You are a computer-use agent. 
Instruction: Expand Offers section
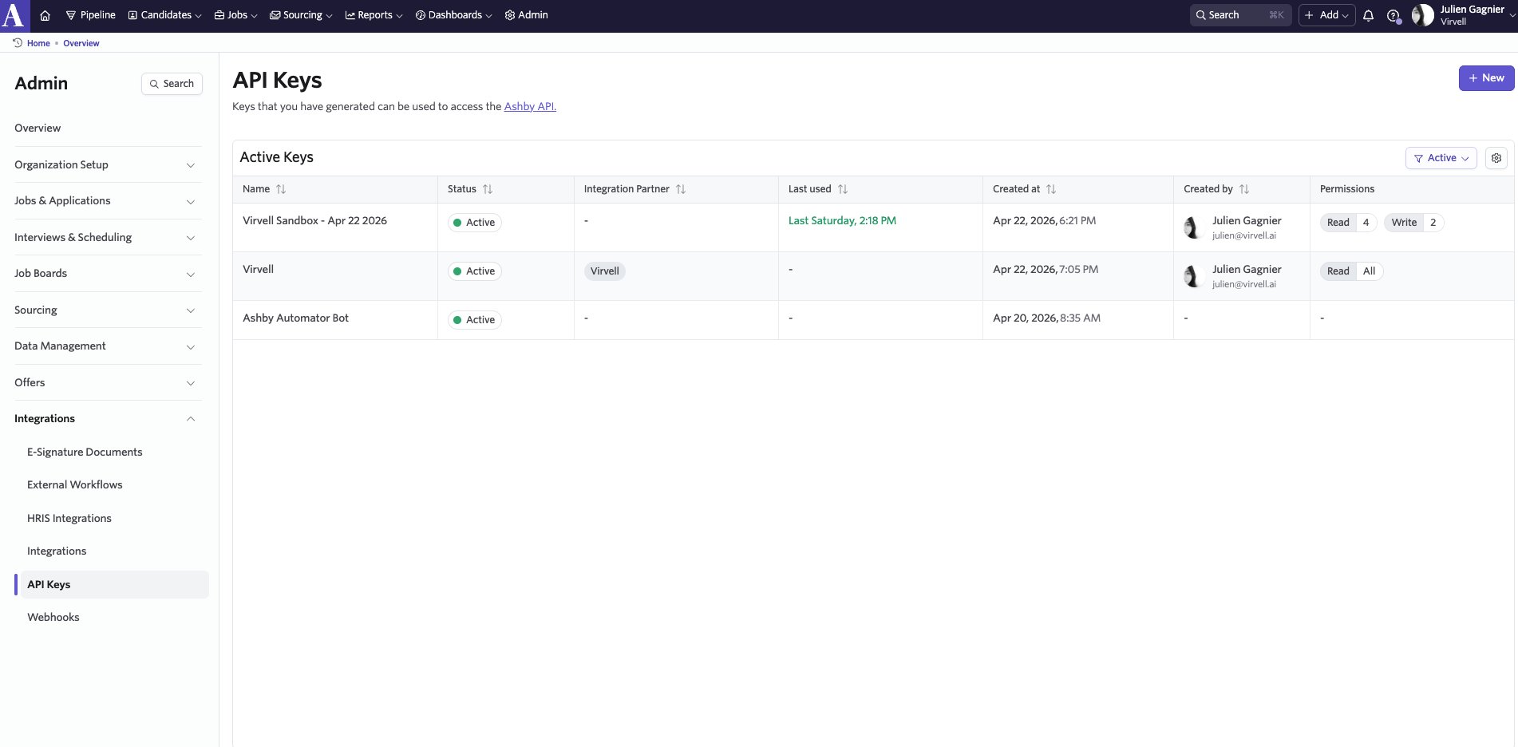[x=108, y=383]
